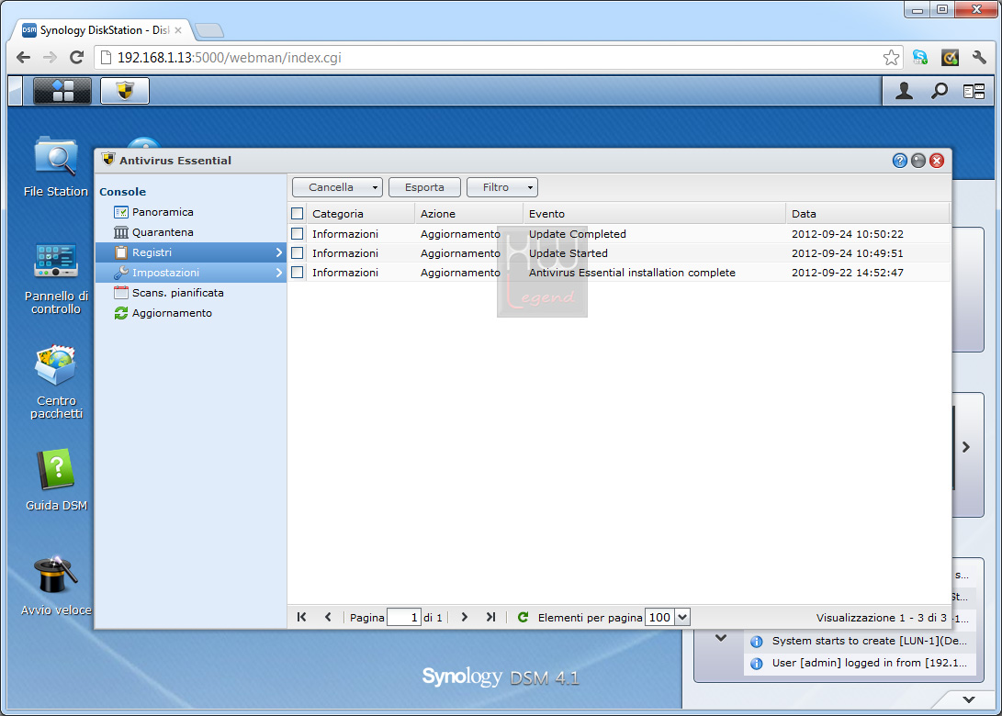
Task: Open Scans. pianificata in the console menu
Action: pos(177,293)
